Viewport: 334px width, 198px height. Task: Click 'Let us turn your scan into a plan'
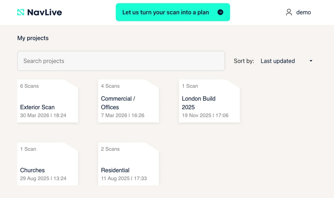pyautogui.click(x=166, y=12)
